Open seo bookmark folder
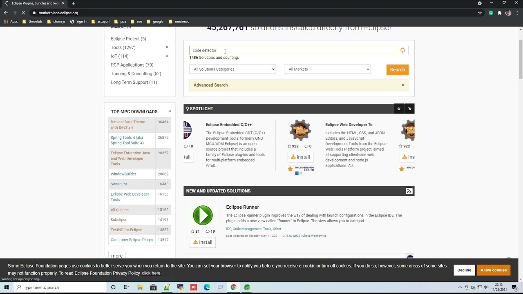This screenshot has height=294, width=523. 136,22
